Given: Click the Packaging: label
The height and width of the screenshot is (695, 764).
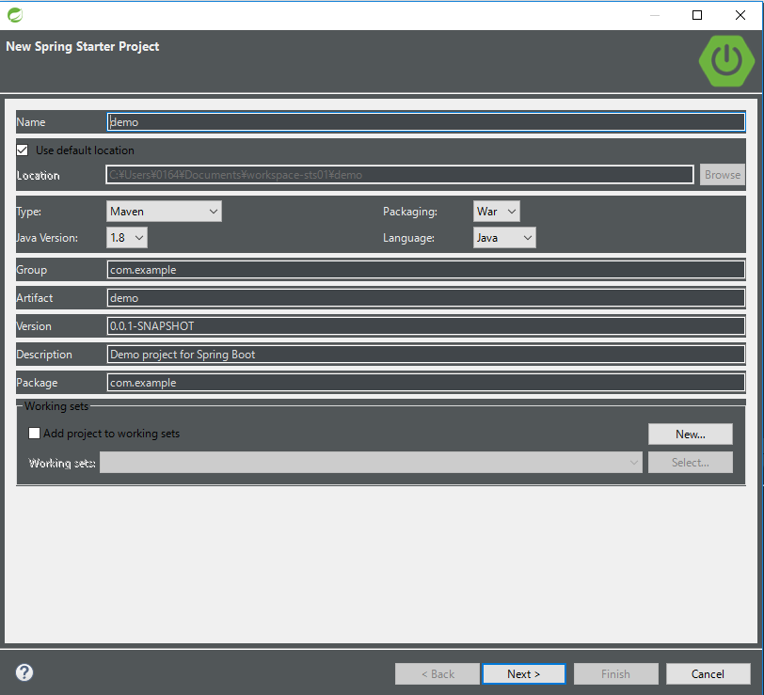Looking at the screenshot, I should [x=410, y=212].
